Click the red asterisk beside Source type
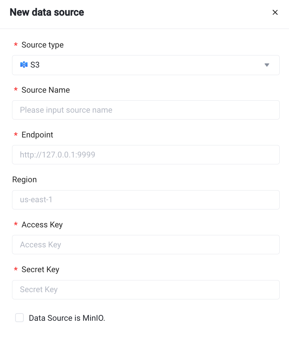The image size is (289, 339). point(15,45)
